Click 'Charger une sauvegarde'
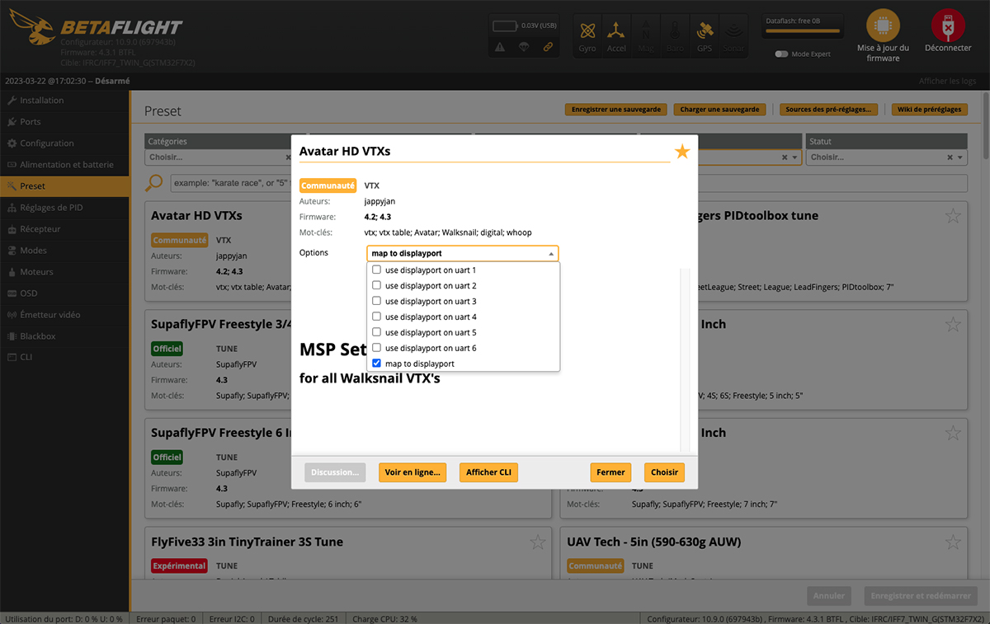990x624 pixels. (719, 110)
